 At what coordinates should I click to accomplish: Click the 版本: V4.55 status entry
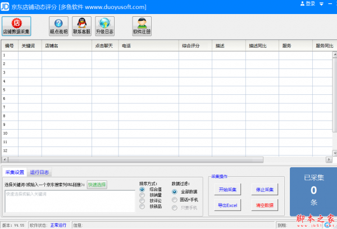13,225
